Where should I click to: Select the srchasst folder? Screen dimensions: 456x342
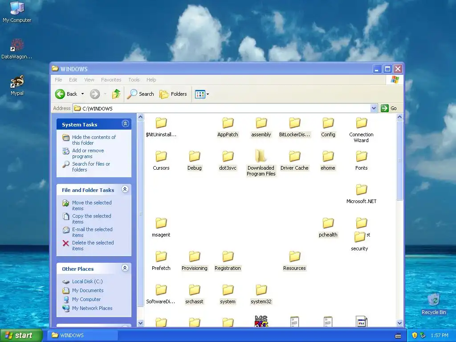[194, 295]
